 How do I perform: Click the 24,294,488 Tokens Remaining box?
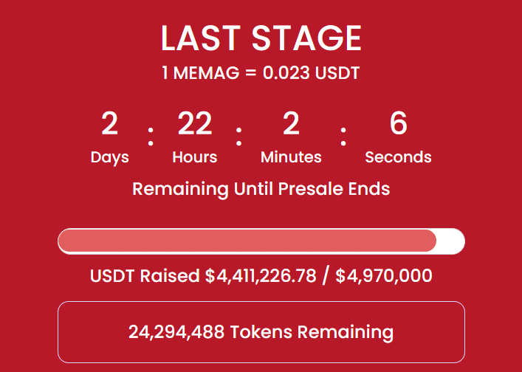pos(261,332)
